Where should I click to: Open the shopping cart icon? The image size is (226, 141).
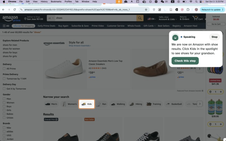[197, 18]
